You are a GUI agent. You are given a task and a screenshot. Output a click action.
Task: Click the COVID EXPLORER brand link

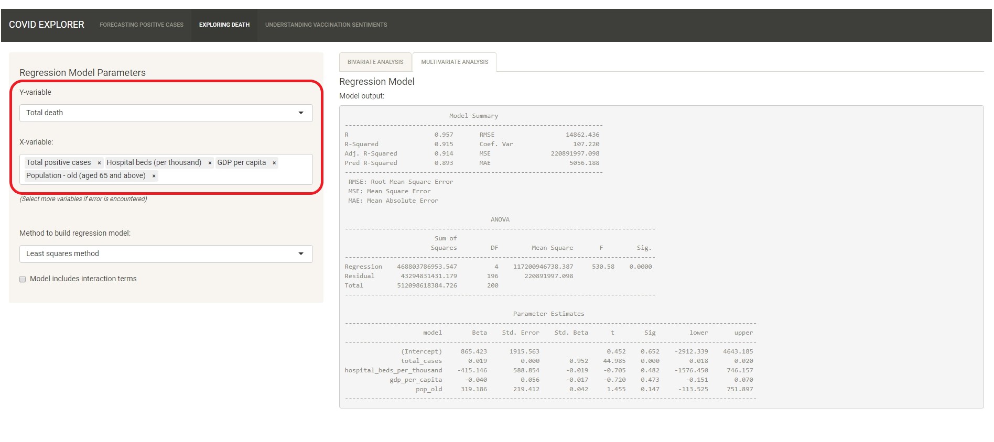click(47, 25)
